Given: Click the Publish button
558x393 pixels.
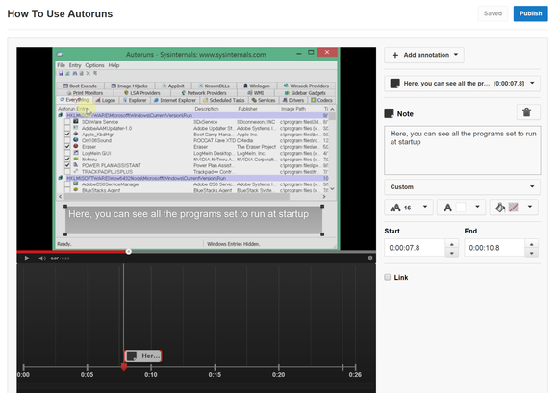Looking at the screenshot, I should tap(530, 13).
